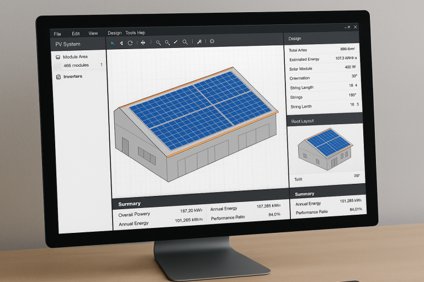Image resolution: width=424 pixels, height=282 pixels.
Task: Click the Module Area icon in sidebar
Action: tap(58, 57)
